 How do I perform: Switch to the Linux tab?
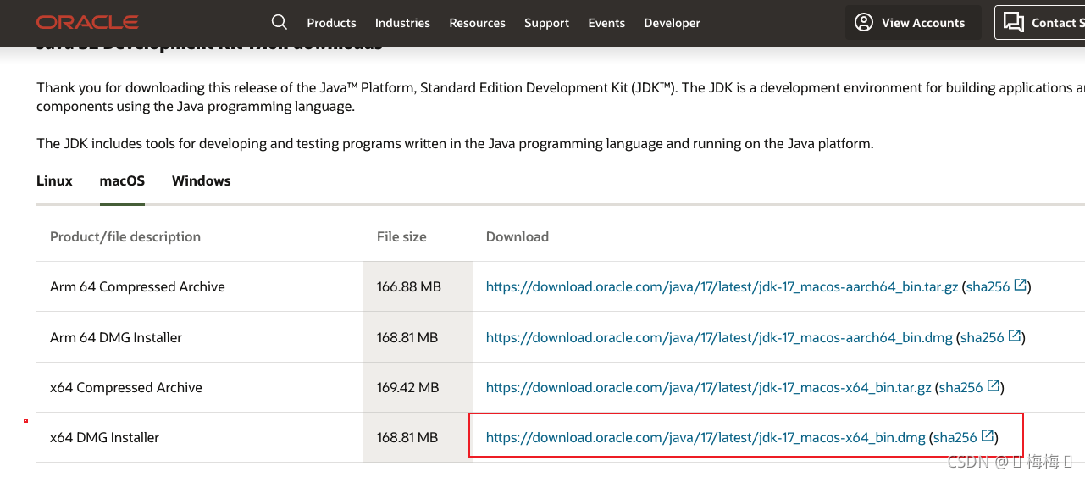coord(55,180)
